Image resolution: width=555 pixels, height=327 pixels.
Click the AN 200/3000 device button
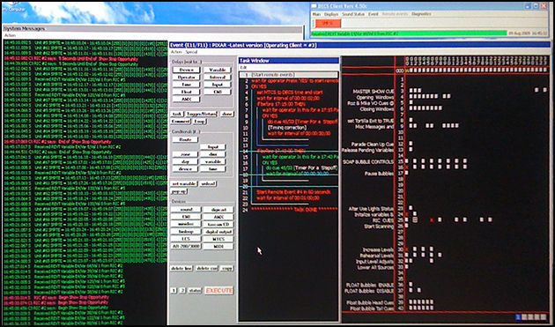tap(186, 246)
